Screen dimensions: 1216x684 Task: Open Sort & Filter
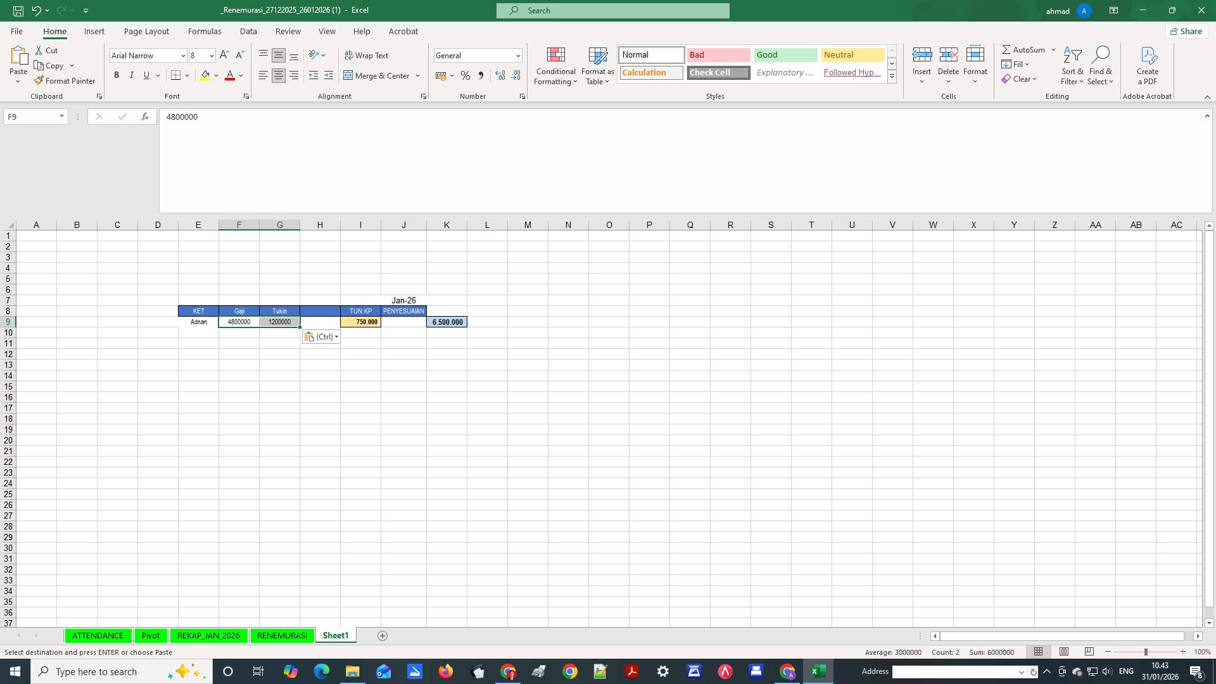pyautogui.click(x=1072, y=66)
